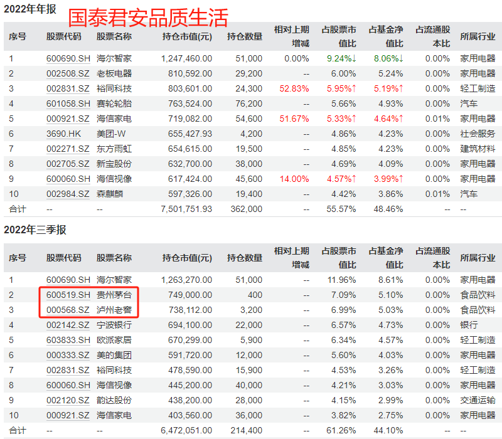Open stock code link 002271.SZ
Image resolution: width=502 pixels, height=439 pixels.
pyautogui.click(x=68, y=149)
